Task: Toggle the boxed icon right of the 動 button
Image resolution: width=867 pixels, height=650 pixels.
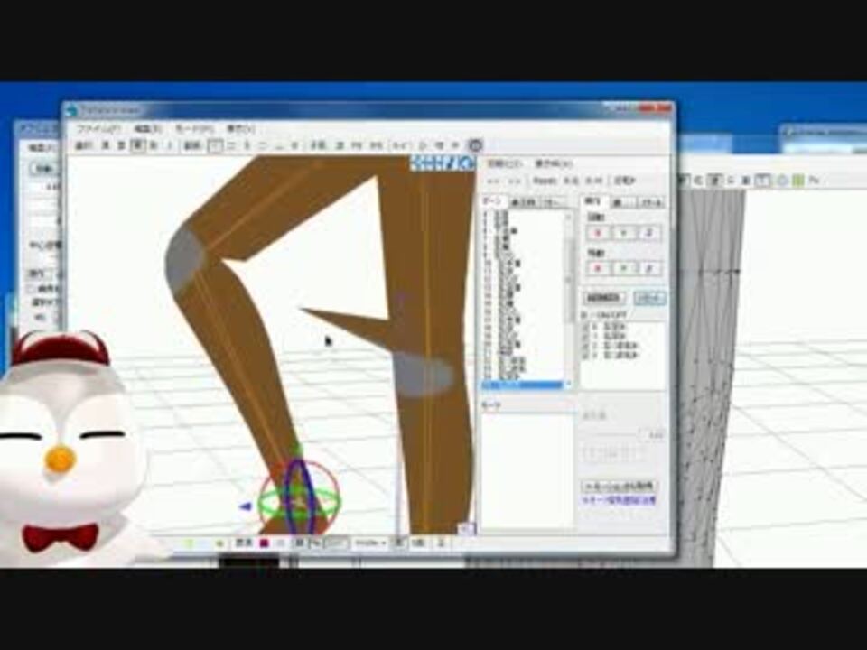Action: tap(215, 146)
